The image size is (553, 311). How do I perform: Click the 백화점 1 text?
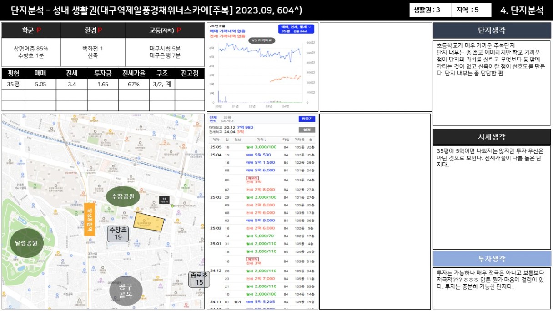(x=92, y=49)
